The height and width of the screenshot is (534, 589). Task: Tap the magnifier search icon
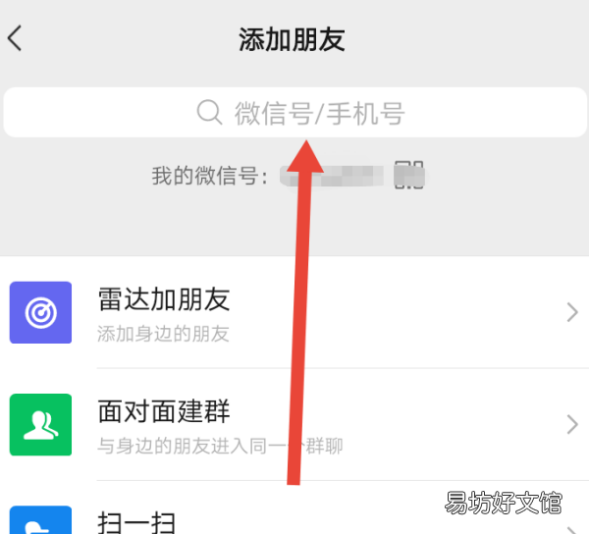pyautogui.click(x=209, y=112)
